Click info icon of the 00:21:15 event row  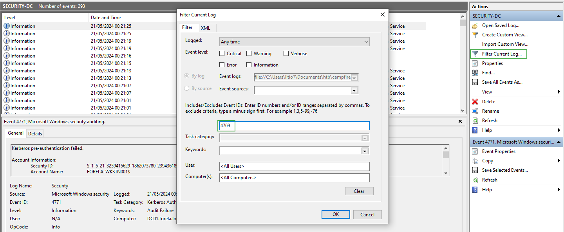[7, 63]
